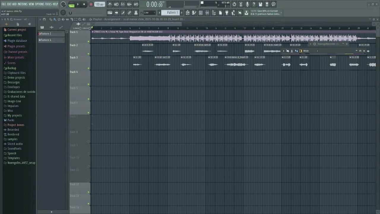Open the Piano roll icon
380x214 pixels.
pos(194,12)
